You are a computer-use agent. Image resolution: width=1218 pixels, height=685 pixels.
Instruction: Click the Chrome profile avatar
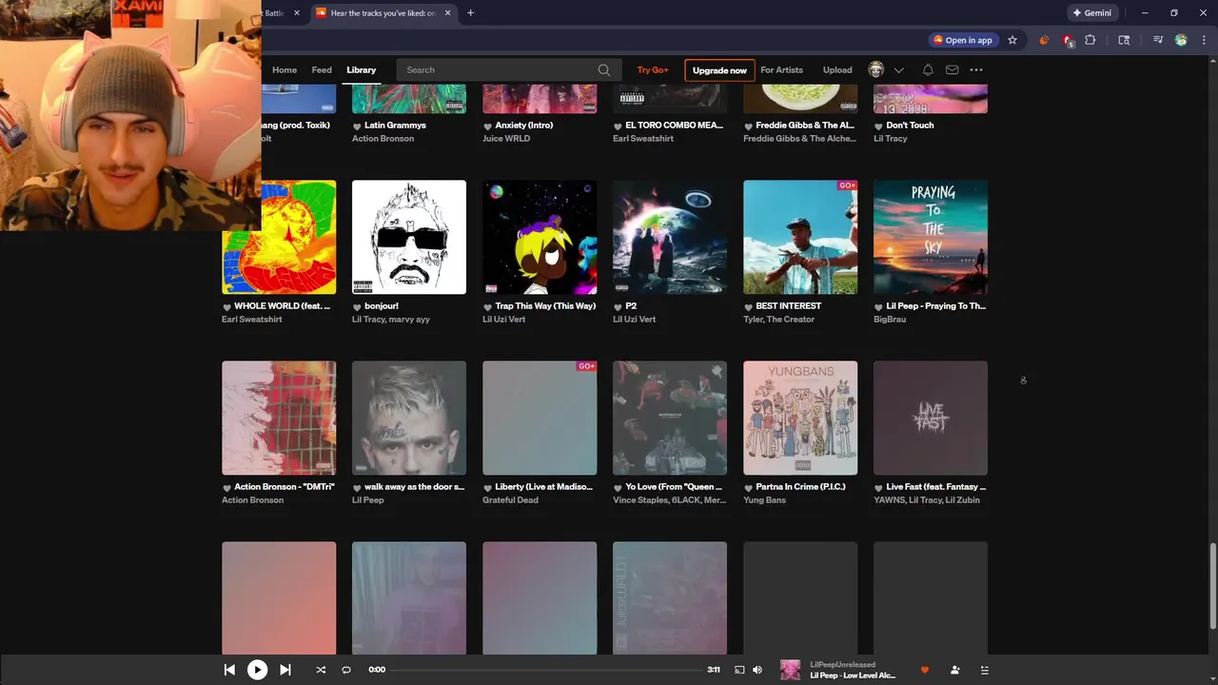1181,40
